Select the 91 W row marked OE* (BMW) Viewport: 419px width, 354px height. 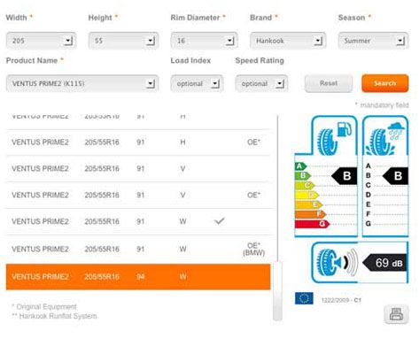click(x=138, y=249)
